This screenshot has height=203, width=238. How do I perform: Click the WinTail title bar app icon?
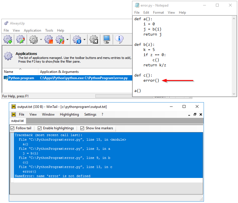tap(14, 107)
